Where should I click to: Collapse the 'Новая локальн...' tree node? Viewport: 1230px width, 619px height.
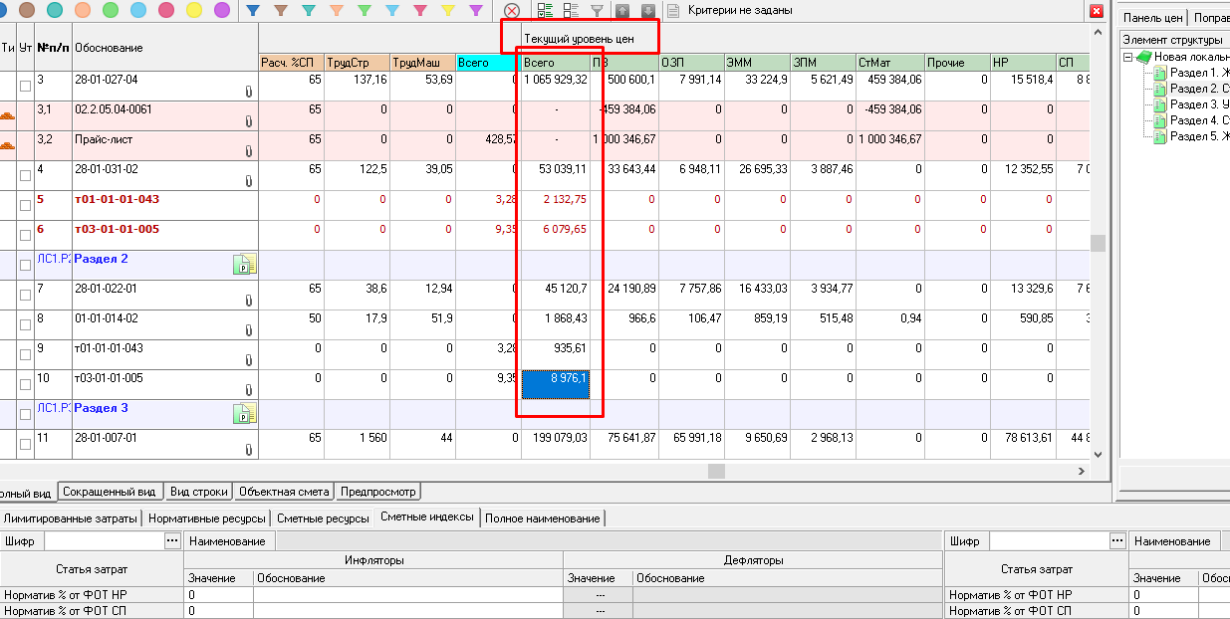click(1128, 58)
